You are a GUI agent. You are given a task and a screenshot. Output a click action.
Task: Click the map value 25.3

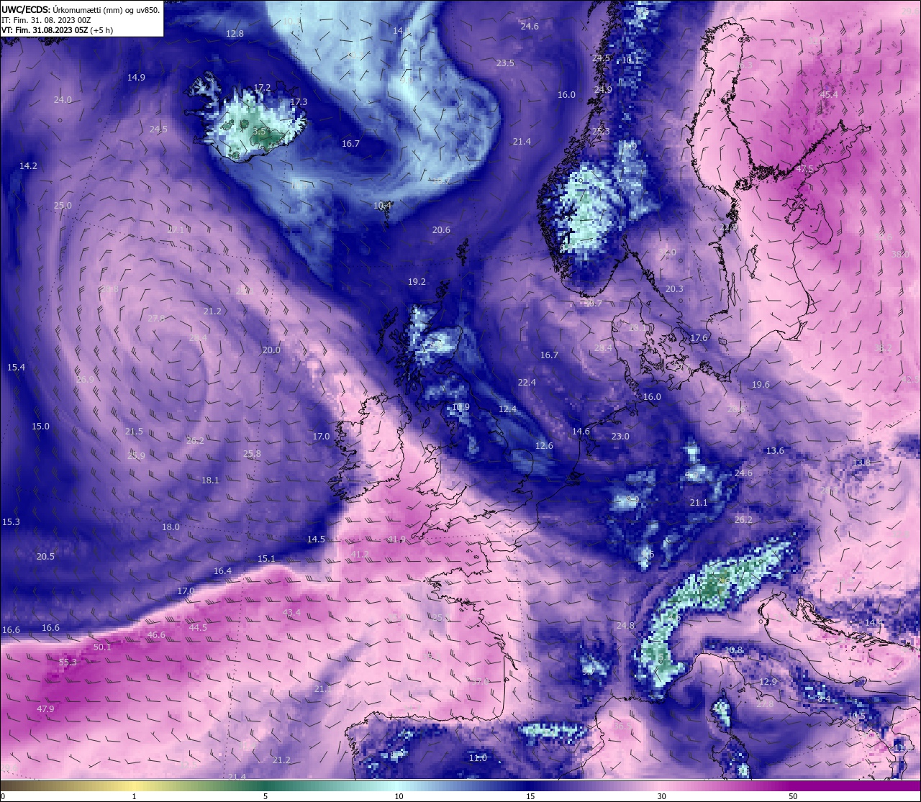(x=601, y=132)
